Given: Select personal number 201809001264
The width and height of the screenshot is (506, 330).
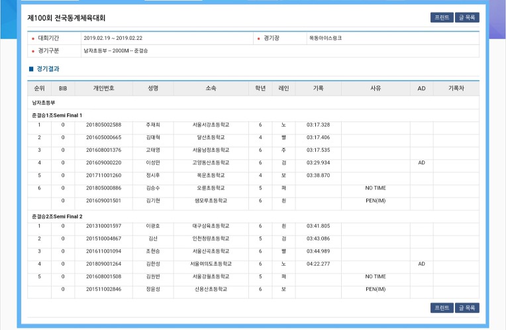Looking at the screenshot, I should [103, 264].
